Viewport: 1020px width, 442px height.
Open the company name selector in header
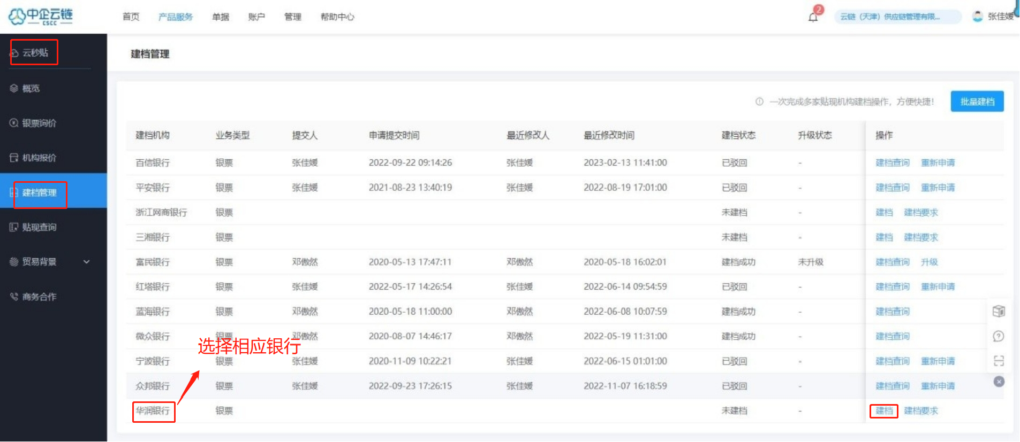[897, 17]
